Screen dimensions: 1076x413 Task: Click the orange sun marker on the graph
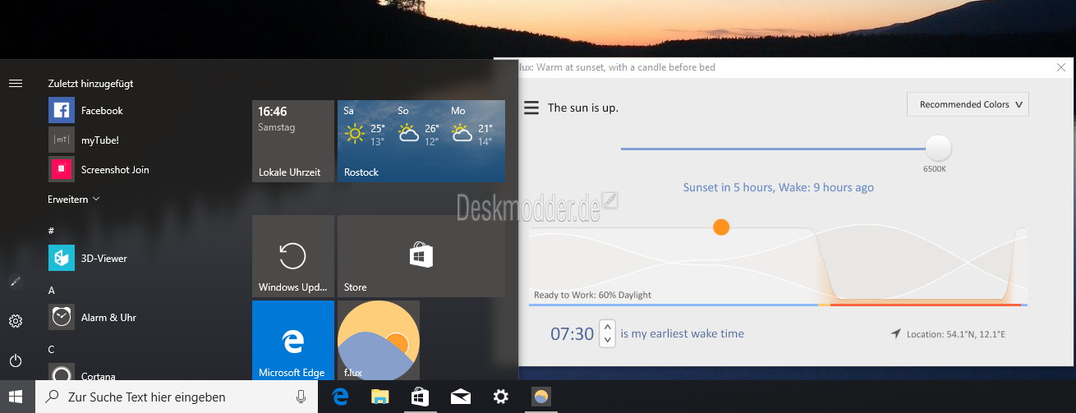tap(721, 227)
